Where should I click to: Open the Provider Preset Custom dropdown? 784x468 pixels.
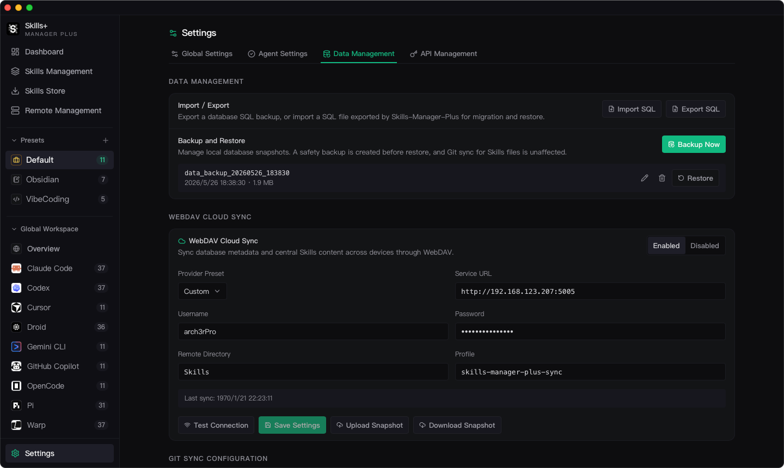[x=202, y=291]
